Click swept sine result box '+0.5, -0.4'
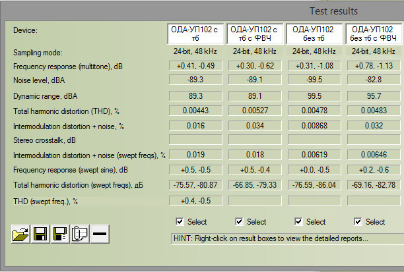The image size is (404, 272). [x=255, y=170]
